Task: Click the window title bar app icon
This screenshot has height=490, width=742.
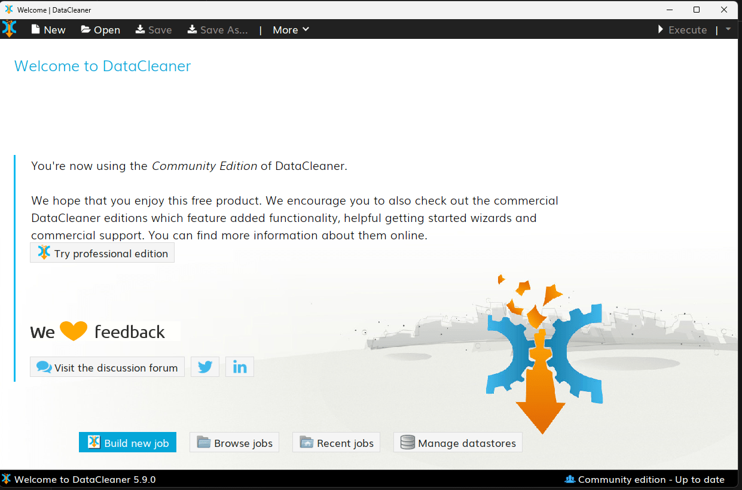Action: pos(8,10)
